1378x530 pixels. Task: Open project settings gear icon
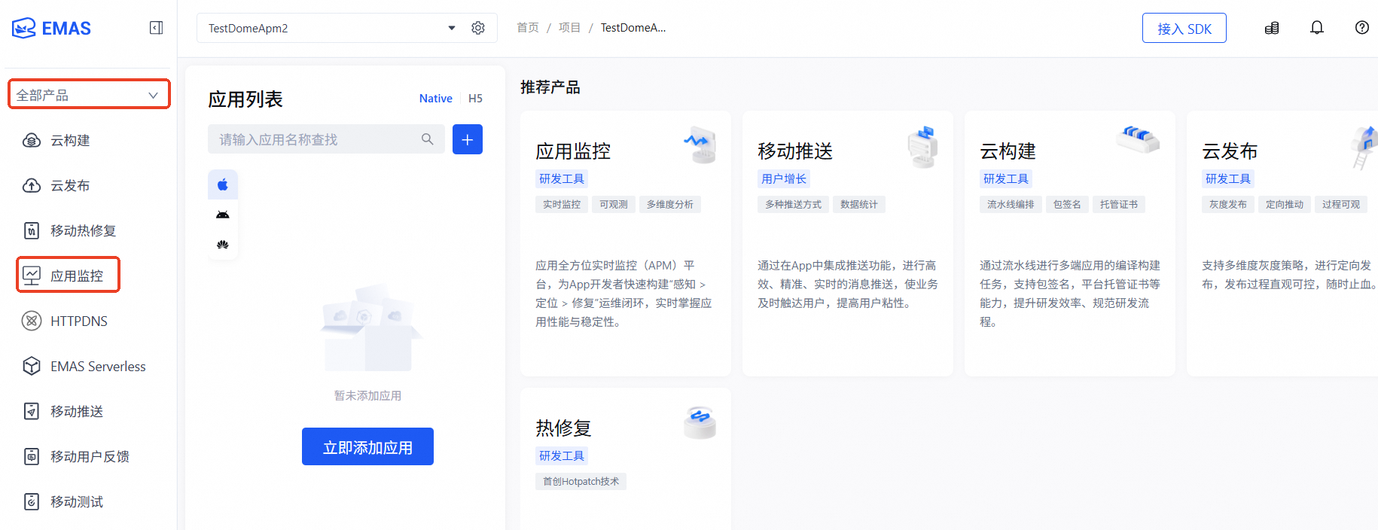click(x=478, y=28)
